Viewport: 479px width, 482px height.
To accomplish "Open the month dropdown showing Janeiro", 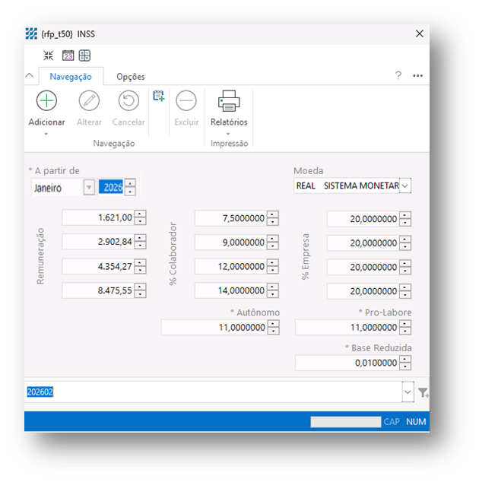I will pos(89,187).
